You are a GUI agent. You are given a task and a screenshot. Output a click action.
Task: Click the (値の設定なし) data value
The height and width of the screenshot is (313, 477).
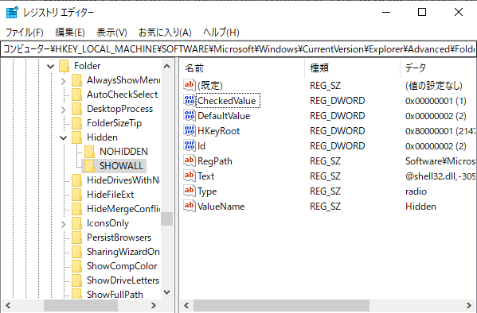pyautogui.click(x=433, y=86)
